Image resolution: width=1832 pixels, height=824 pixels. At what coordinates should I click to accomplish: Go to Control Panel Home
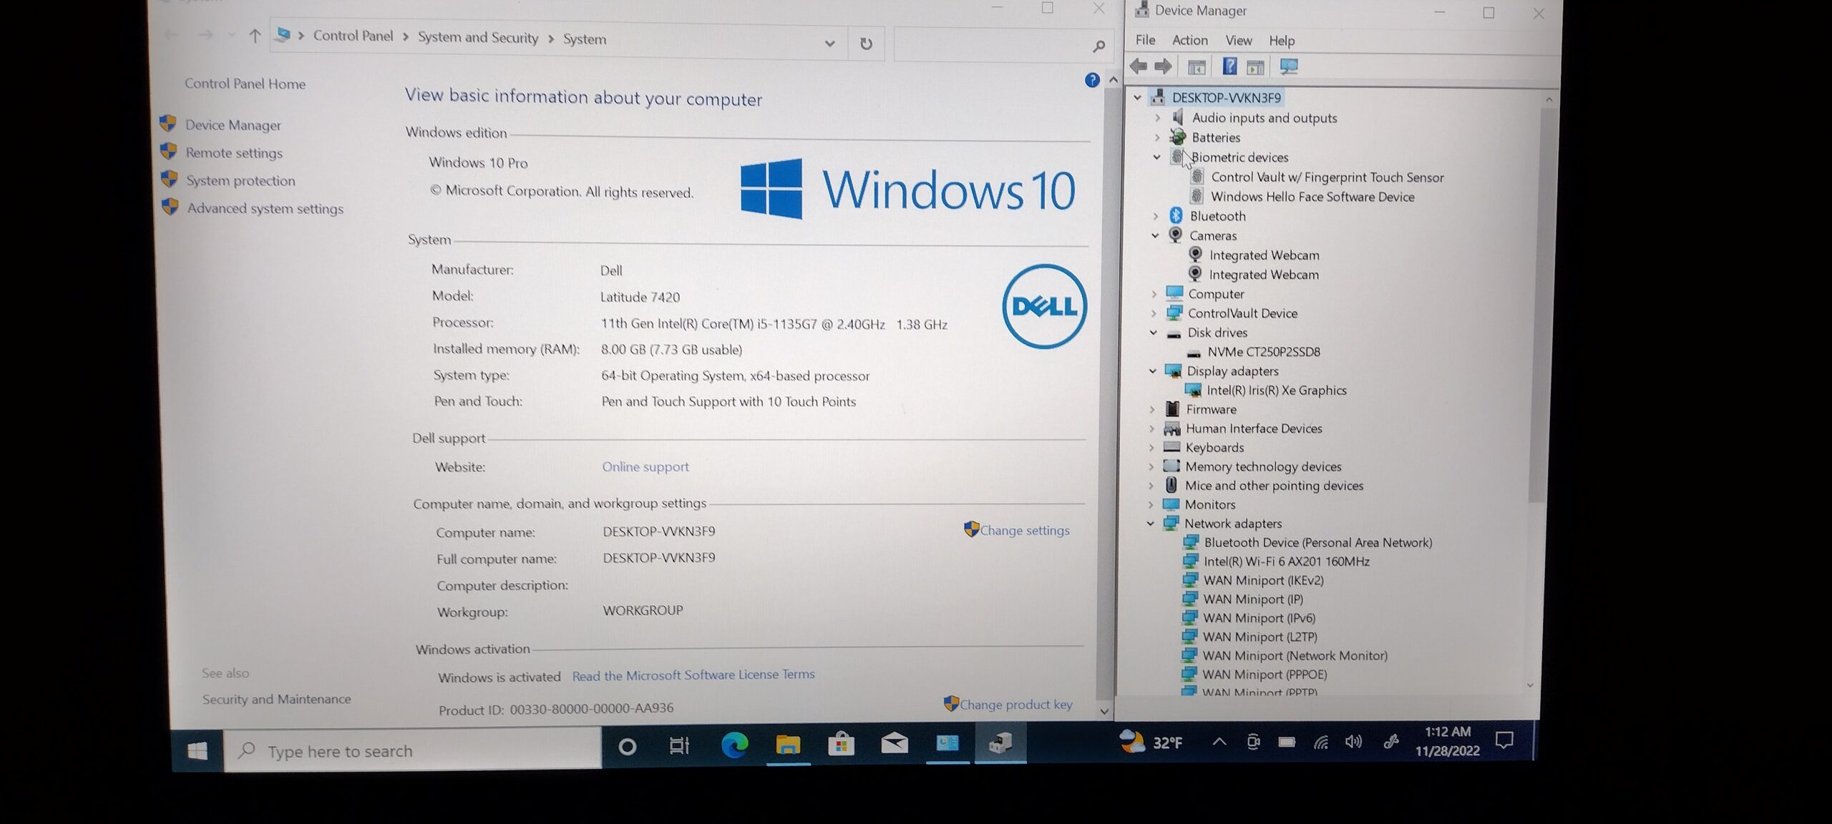(x=245, y=84)
